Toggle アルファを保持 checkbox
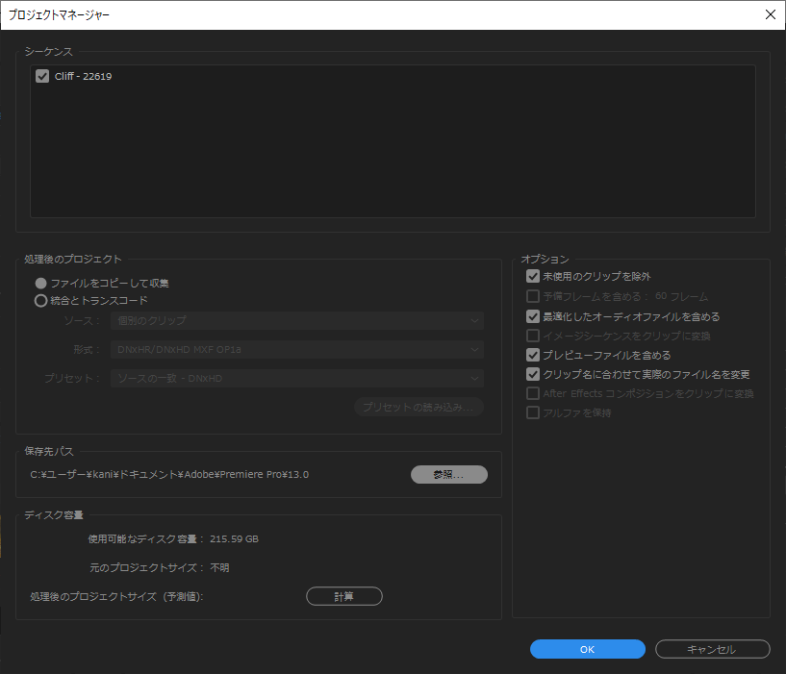 (x=533, y=412)
